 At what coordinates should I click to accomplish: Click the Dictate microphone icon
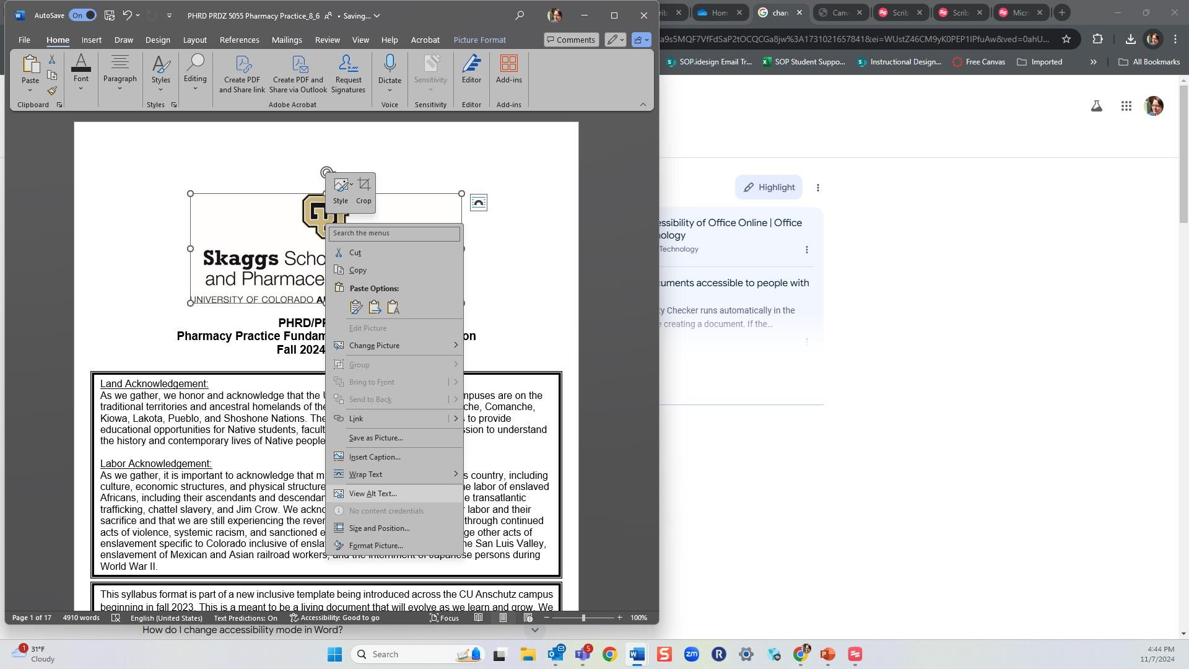(390, 64)
